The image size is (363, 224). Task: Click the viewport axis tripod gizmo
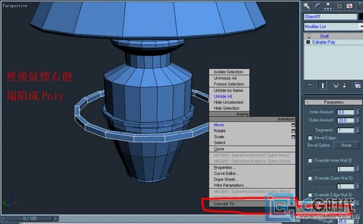tap(10, 201)
